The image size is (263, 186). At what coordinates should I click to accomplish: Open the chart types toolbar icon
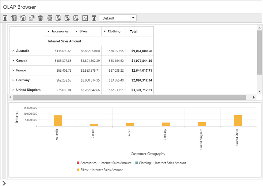(x=94, y=18)
